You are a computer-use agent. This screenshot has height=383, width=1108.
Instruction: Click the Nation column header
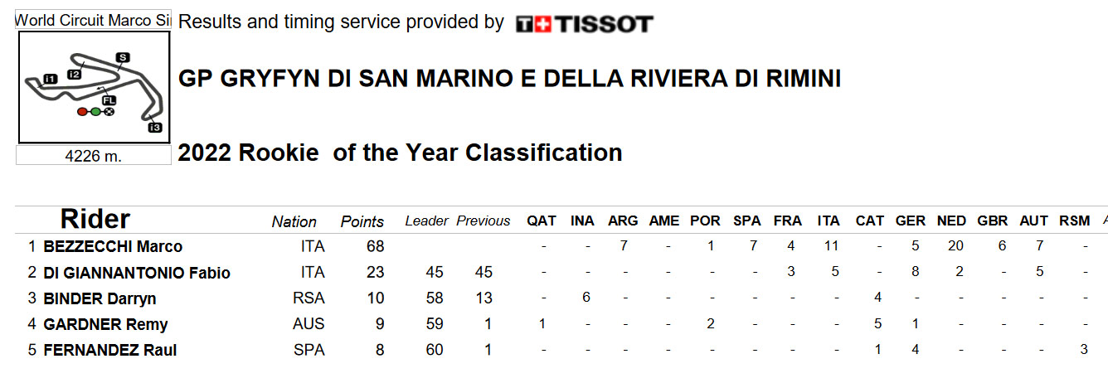pos(294,221)
